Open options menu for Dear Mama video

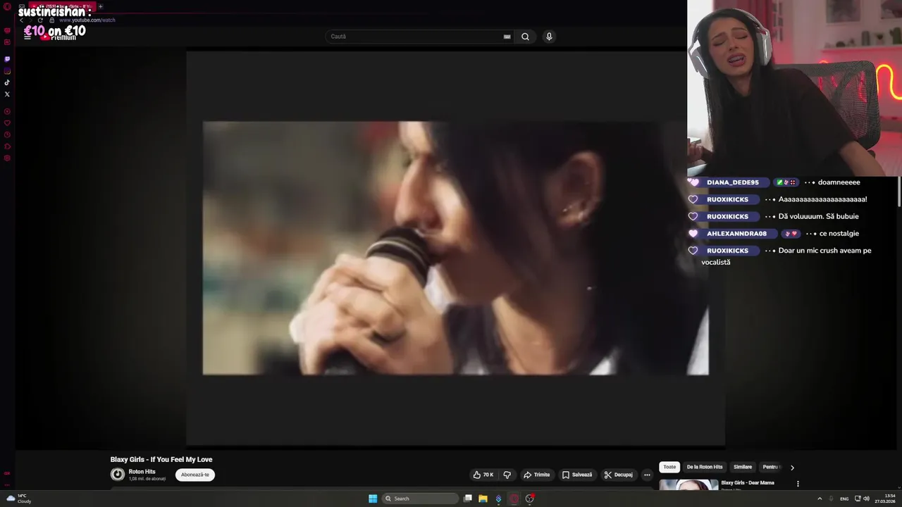pyautogui.click(x=798, y=484)
